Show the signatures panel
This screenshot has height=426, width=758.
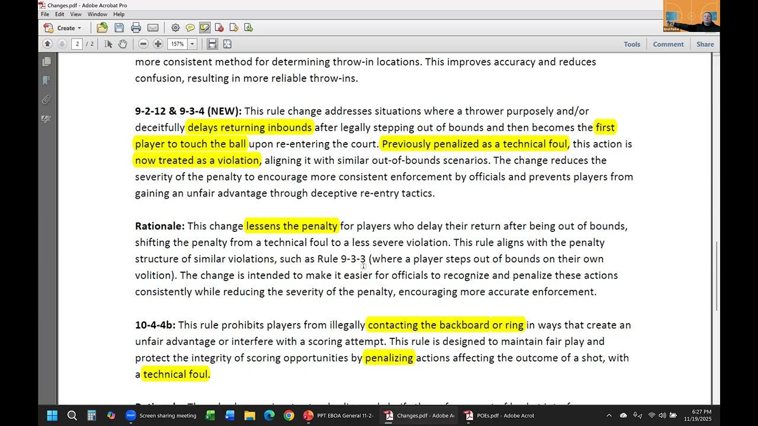point(47,119)
